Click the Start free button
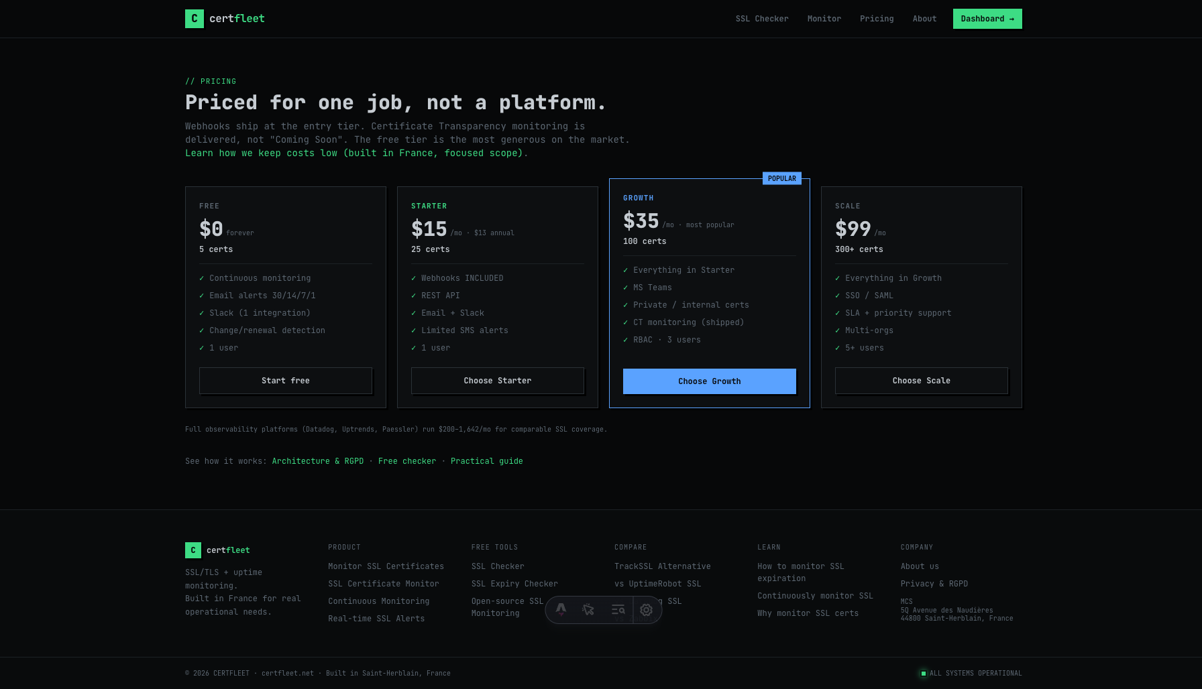This screenshot has width=1202, height=689. coord(286,381)
